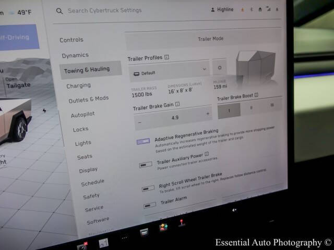The width and height of the screenshot is (334, 250).
Task: Click the Trailer Auxiliary Power info icon
Action: pos(207,154)
